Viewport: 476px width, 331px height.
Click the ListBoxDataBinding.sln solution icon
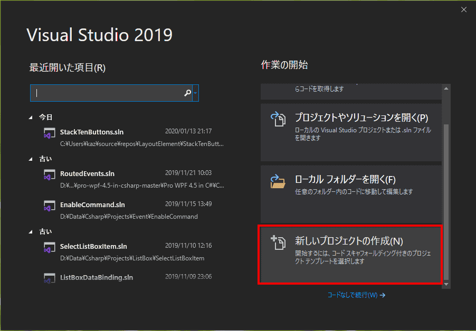coord(50,278)
